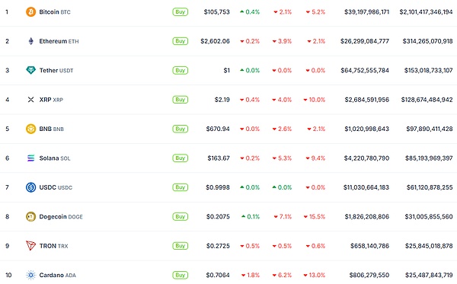
Task: Click the Cardano dotted logo icon
Action: coord(31,275)
